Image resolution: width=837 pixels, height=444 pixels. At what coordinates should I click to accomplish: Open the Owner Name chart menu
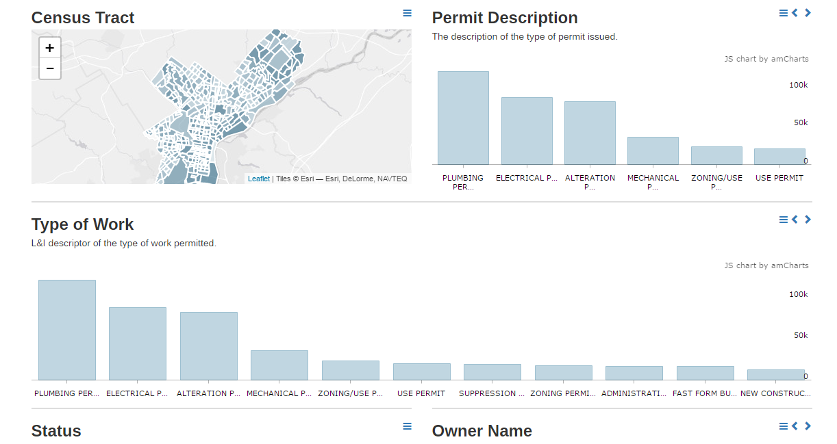[782, 426]
